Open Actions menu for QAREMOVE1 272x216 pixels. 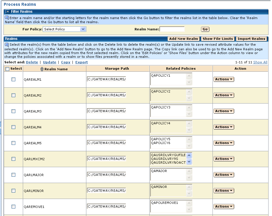[x=223, y=206]
